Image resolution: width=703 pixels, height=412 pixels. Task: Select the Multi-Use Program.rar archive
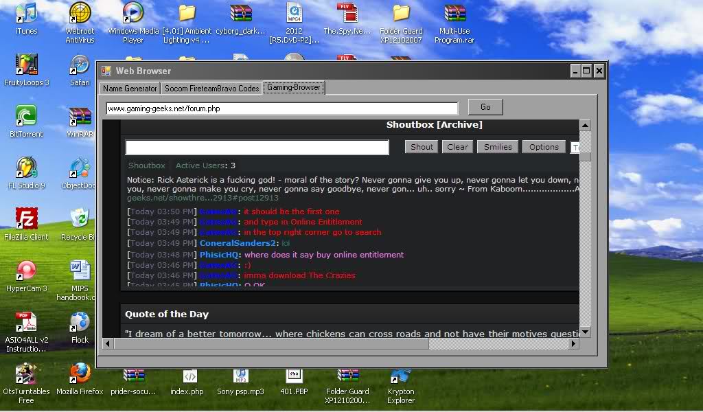454,23
